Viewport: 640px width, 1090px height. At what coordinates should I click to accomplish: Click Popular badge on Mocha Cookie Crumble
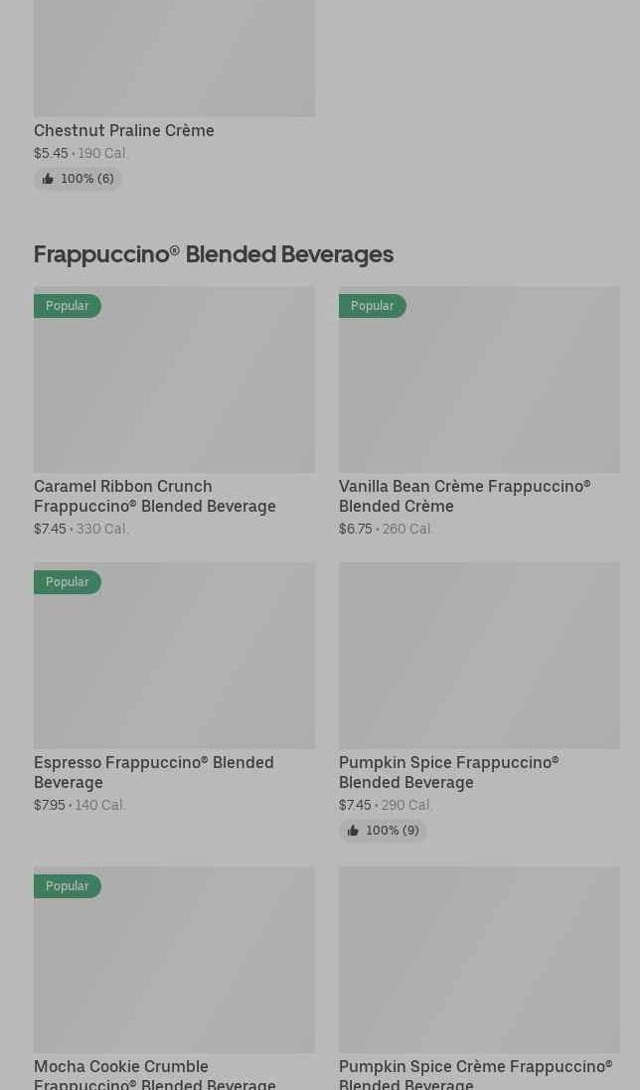point(68,886)
